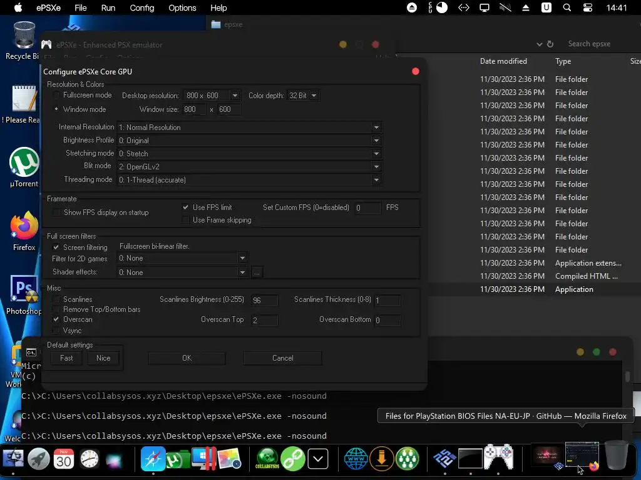This screenshot has height=480, width=641.
Task: Enable Use Frame skipping checkbox
Action: 185,220
